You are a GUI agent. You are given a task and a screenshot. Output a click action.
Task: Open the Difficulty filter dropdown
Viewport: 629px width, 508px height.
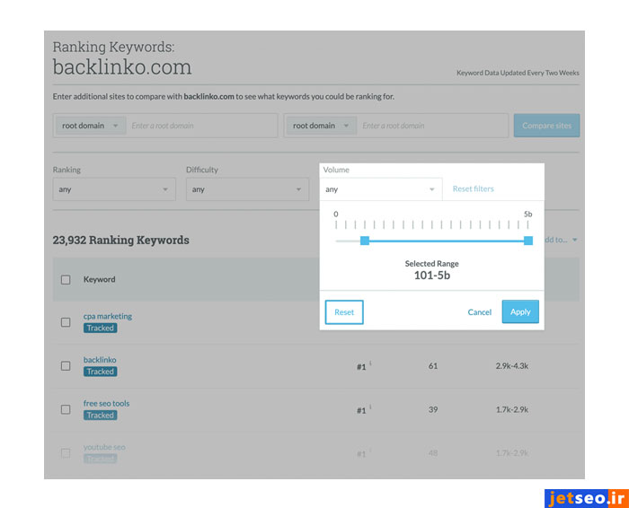point(247,189)
